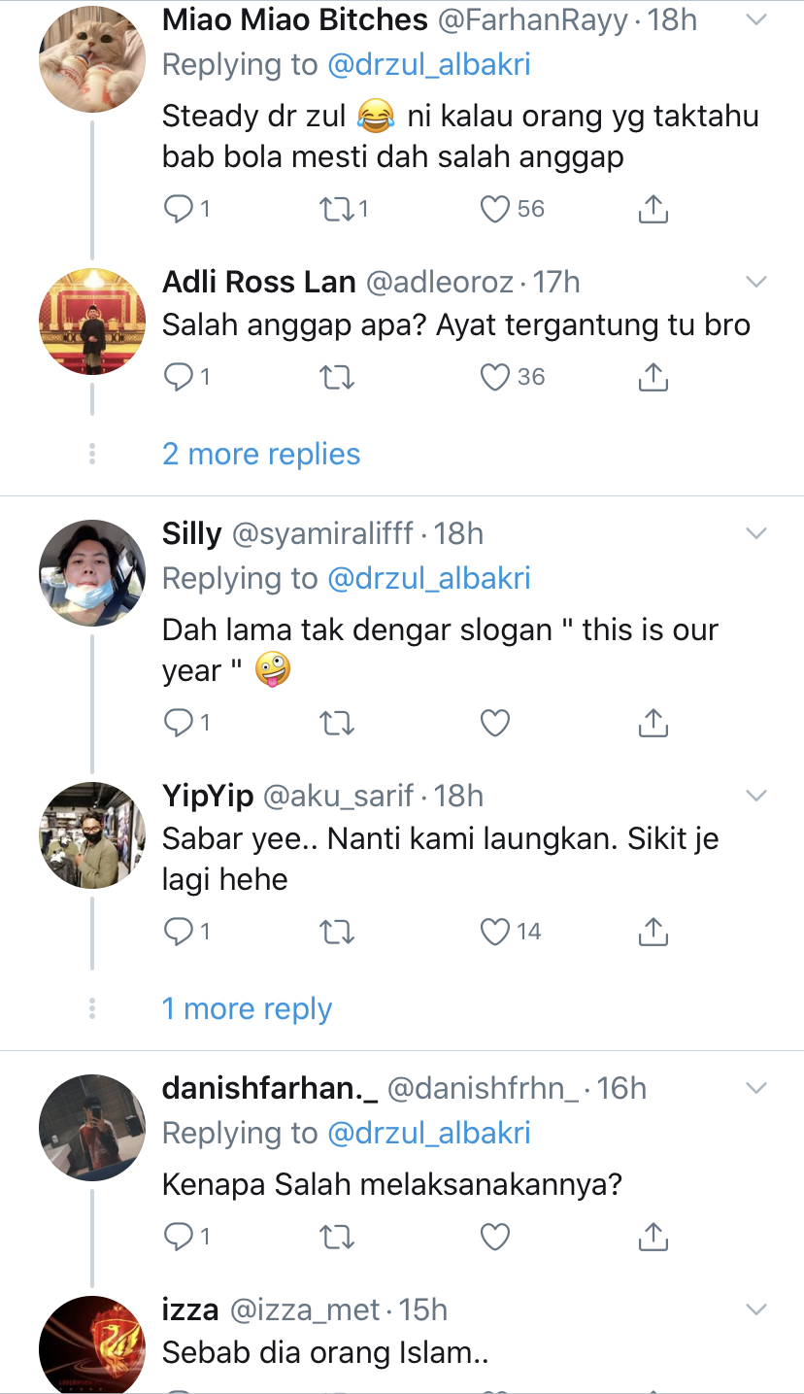Retweet danishfarhan._'s tweet
The height and width of the screenshot is (1394, 804).
point(336,1237)
